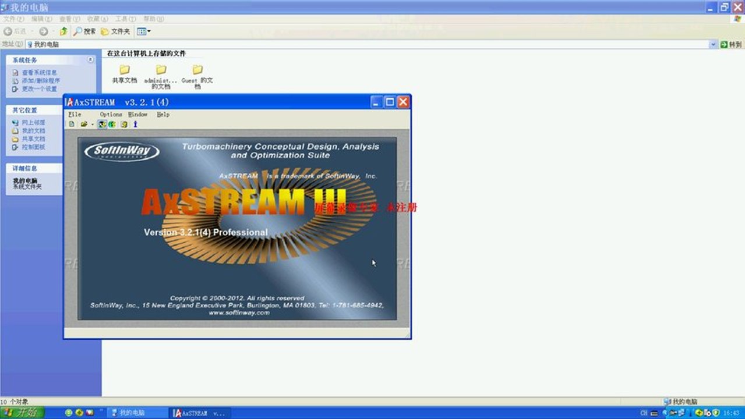Click the 搜索 search button in Explorer toolbar
The image size is (745, 419).
pos(84,31)
